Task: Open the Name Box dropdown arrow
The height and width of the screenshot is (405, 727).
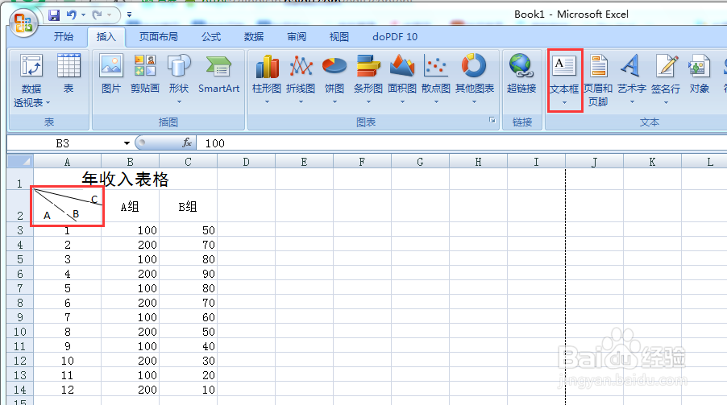Action: [x=127, y=143]
